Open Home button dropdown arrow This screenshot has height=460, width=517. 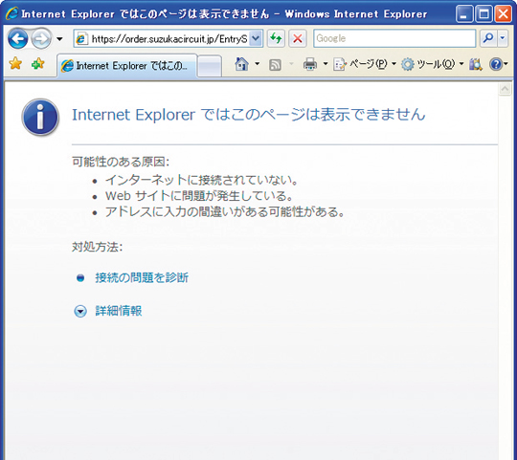point(258,63)
